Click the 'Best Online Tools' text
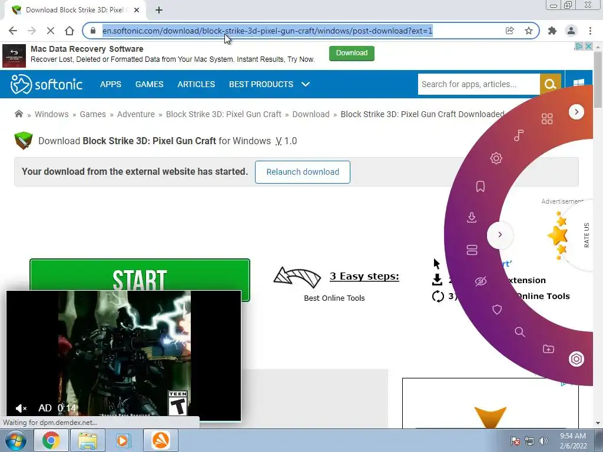 [334, 298]
